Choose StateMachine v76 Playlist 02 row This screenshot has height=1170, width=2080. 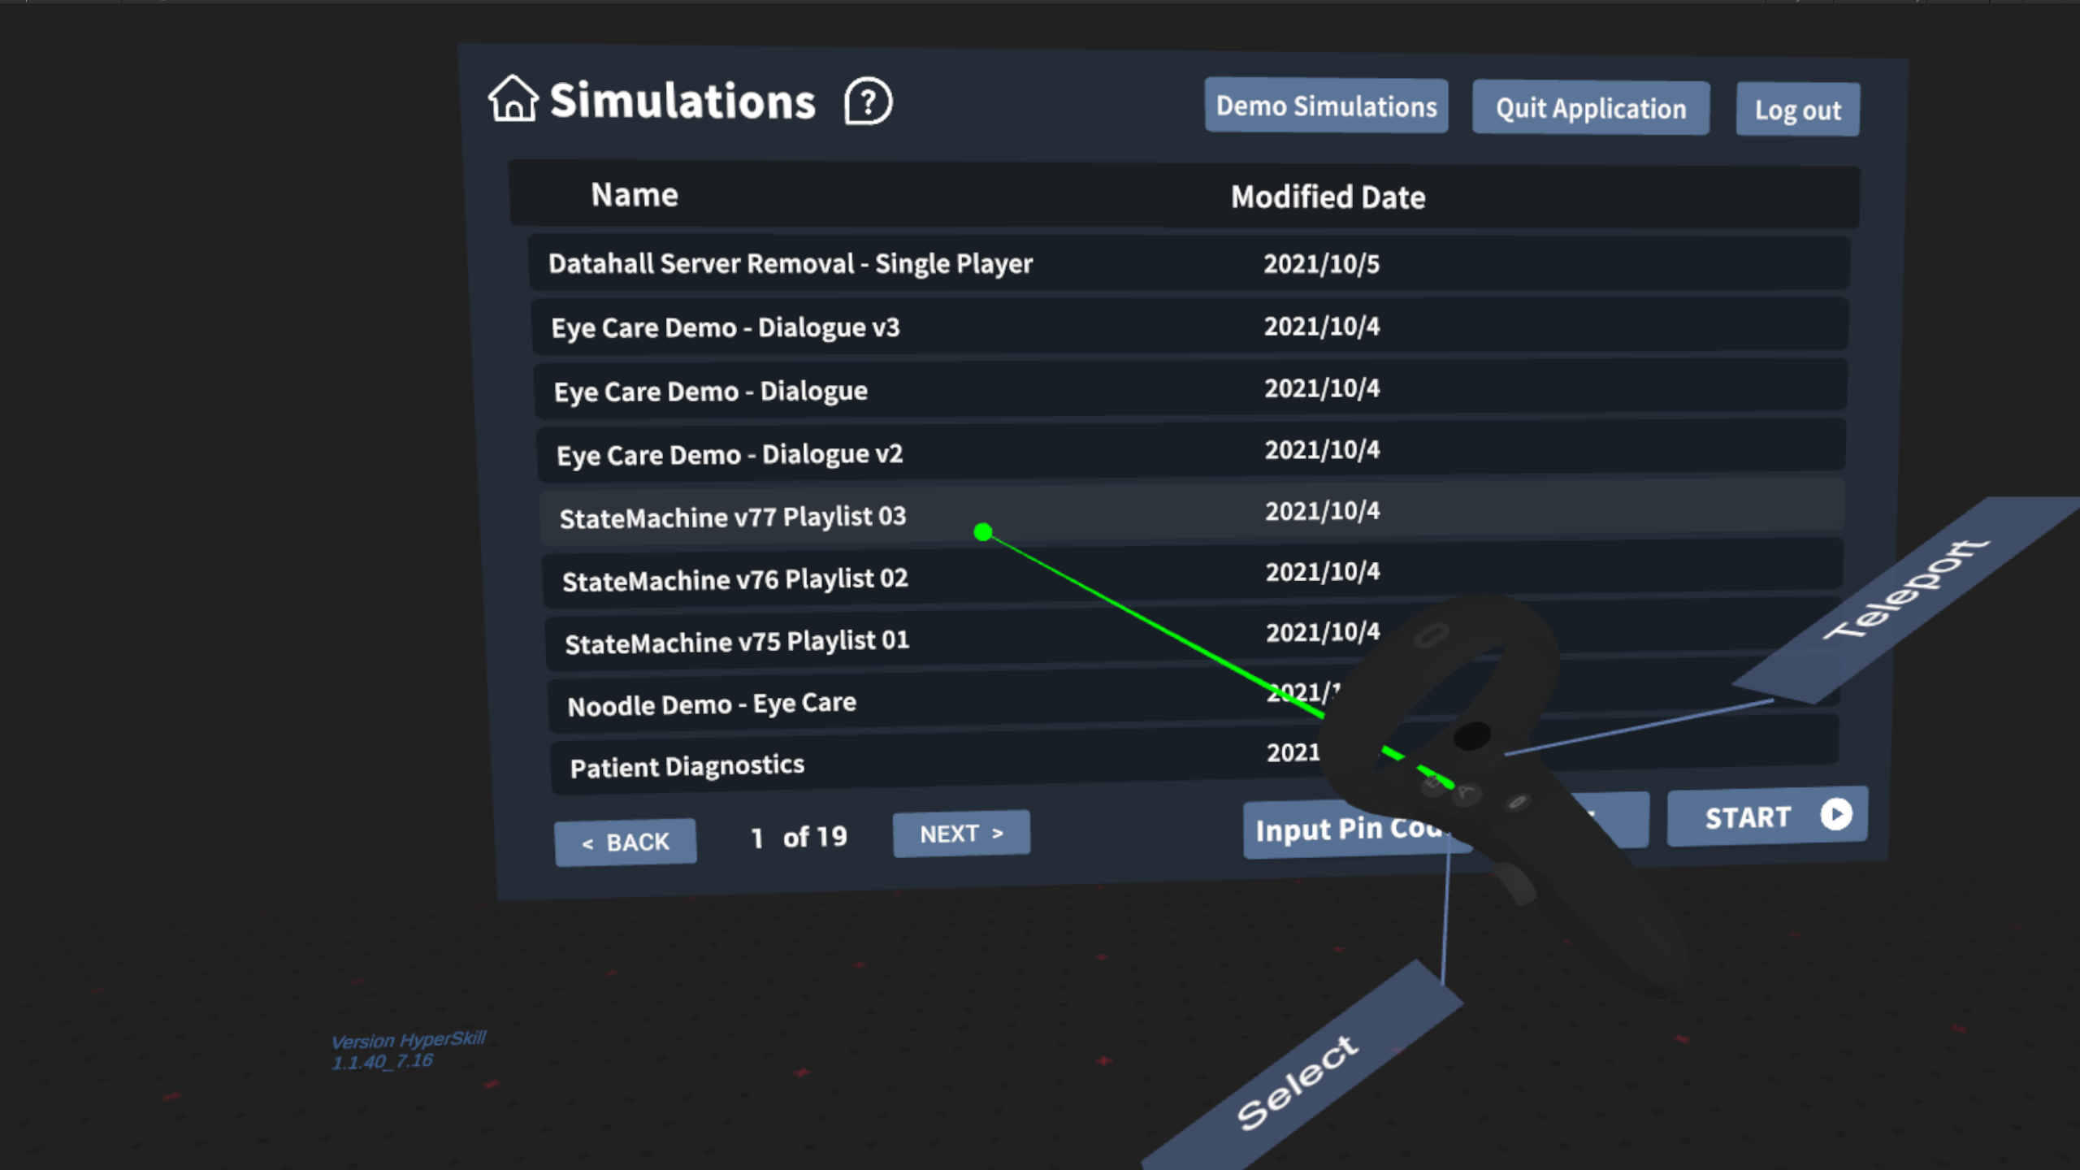[x=1193, y=575]
